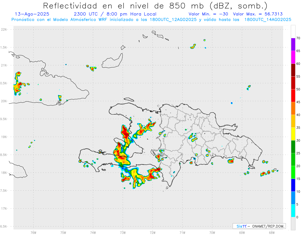Click the '17N' latitude axis label
The image size is (305, 236).
pos(4,209)
